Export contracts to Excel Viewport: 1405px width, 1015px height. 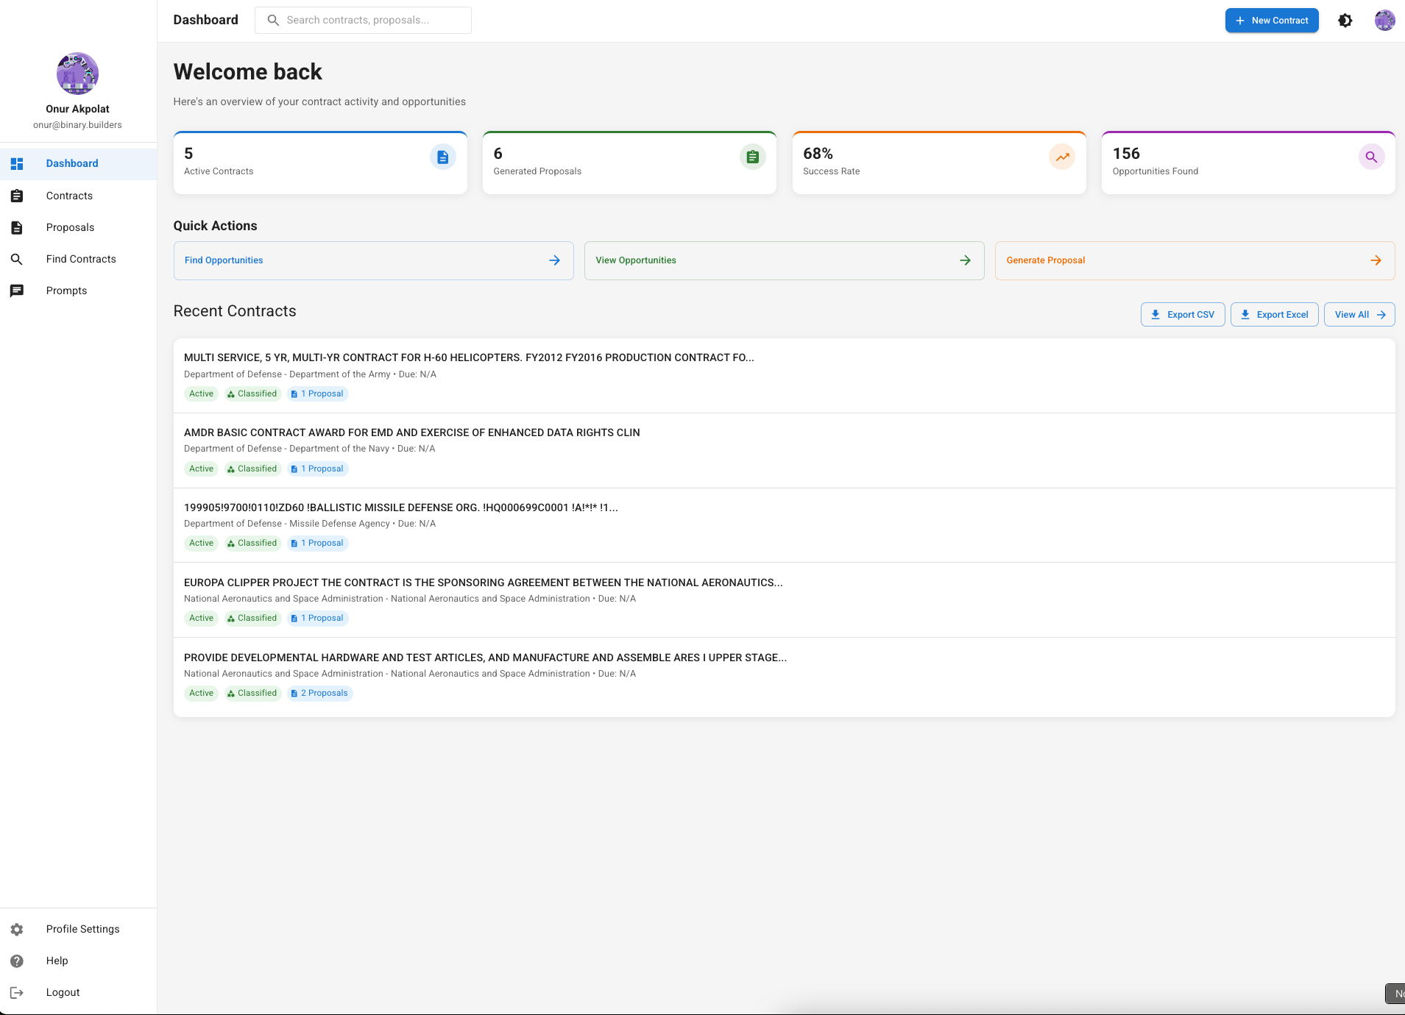[1274, 314]
